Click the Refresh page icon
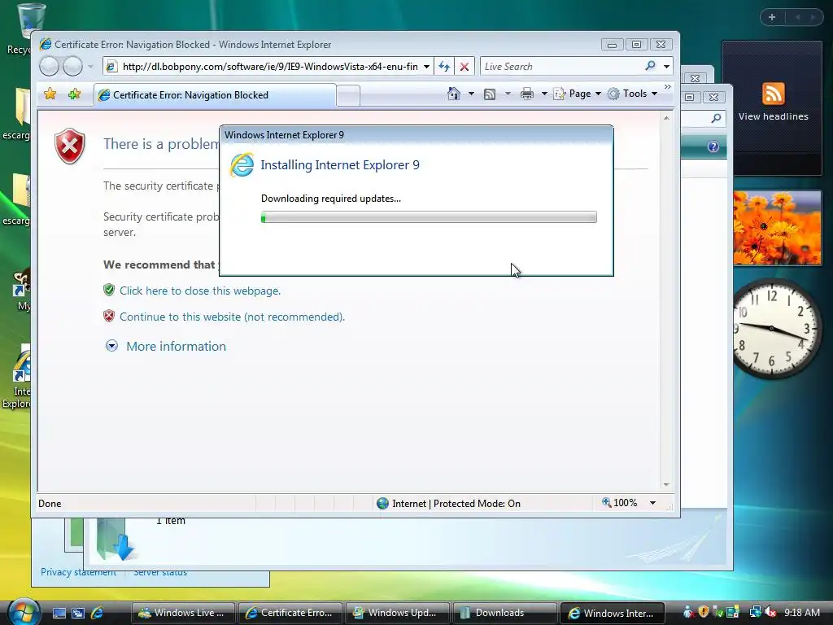 pos(444,67)
